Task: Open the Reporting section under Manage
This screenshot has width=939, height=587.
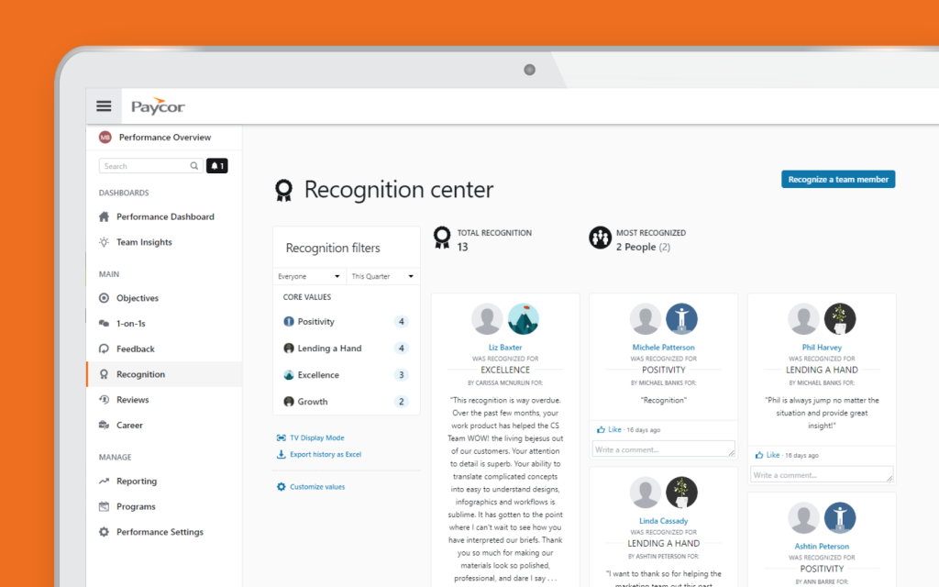Action: pos(134,481)
